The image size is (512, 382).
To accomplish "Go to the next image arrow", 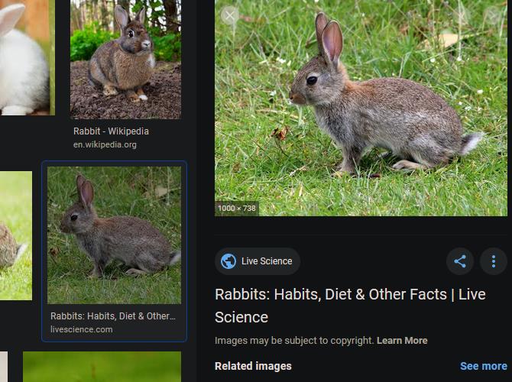I will coord(493,15).
